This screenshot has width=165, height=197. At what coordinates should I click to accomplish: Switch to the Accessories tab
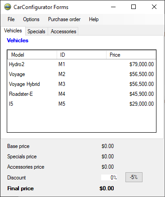click(63, 31)
